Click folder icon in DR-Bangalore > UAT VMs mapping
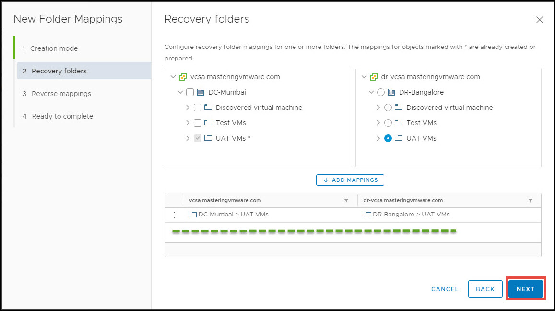Image resolution: width=555 pixels, height=311 pixels. click(367, 215)
